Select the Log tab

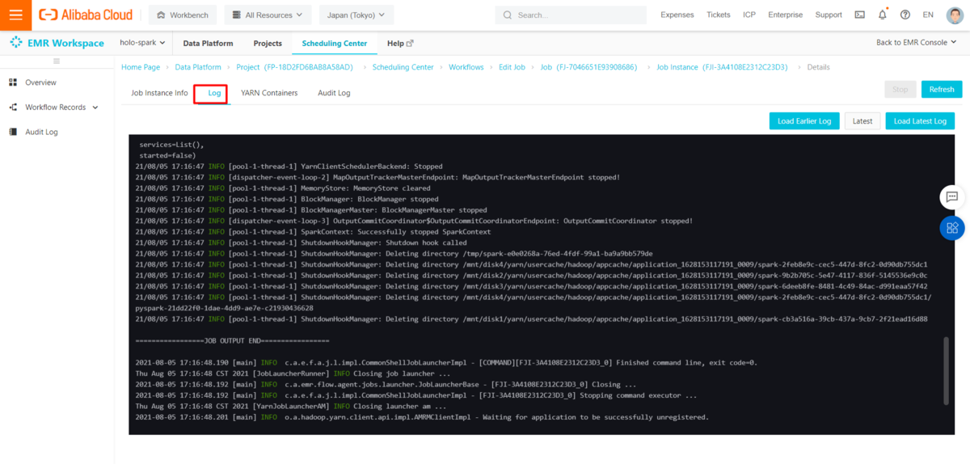[214, 93]
